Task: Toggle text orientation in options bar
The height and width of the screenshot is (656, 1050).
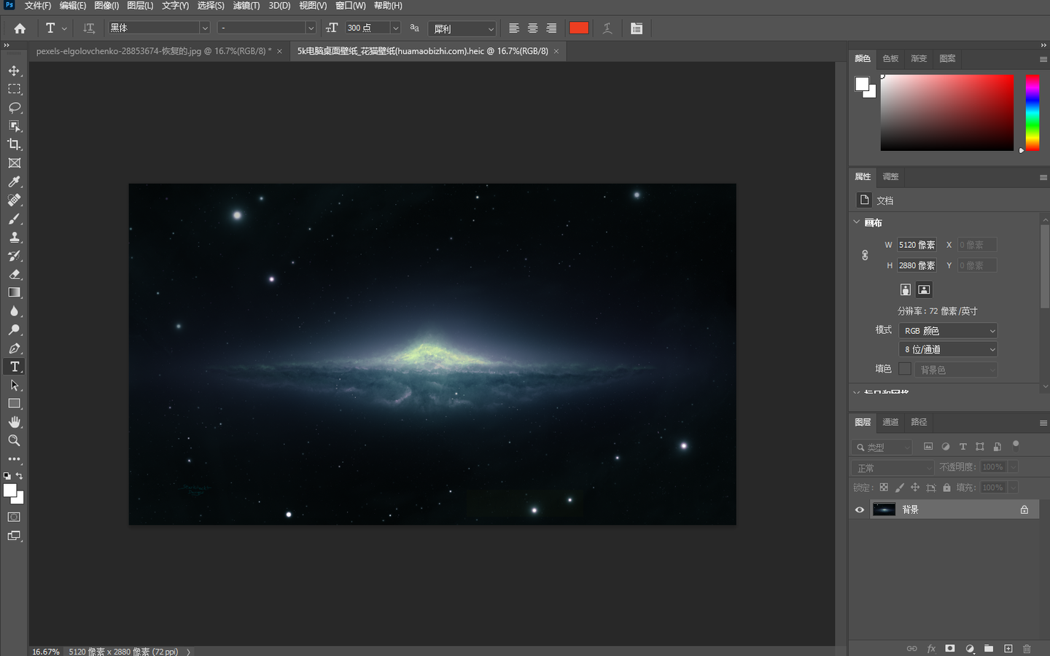Action: point(89,28)
